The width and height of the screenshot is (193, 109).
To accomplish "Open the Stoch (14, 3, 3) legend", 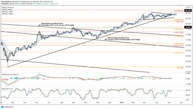I will tap(7, 89).
